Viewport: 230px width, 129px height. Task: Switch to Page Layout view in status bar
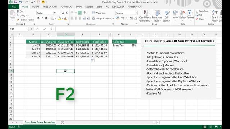[211, 127]
